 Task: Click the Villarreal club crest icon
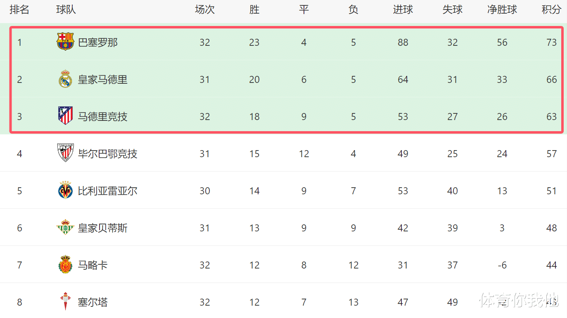(65, 191)
